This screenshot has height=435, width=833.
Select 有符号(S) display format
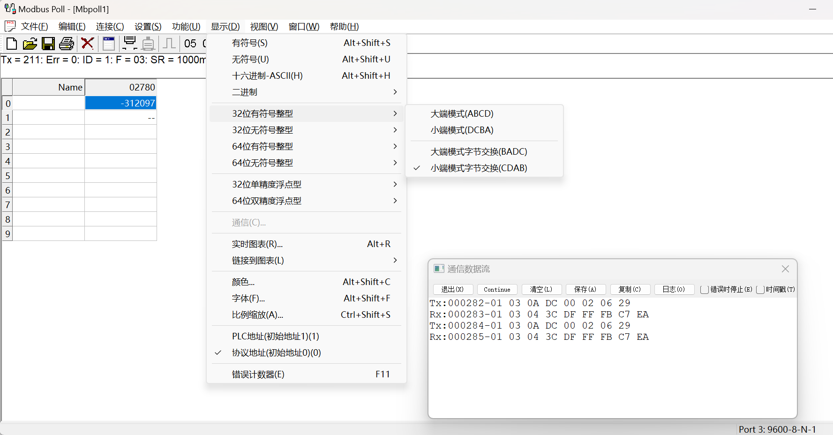coord(306,43)
